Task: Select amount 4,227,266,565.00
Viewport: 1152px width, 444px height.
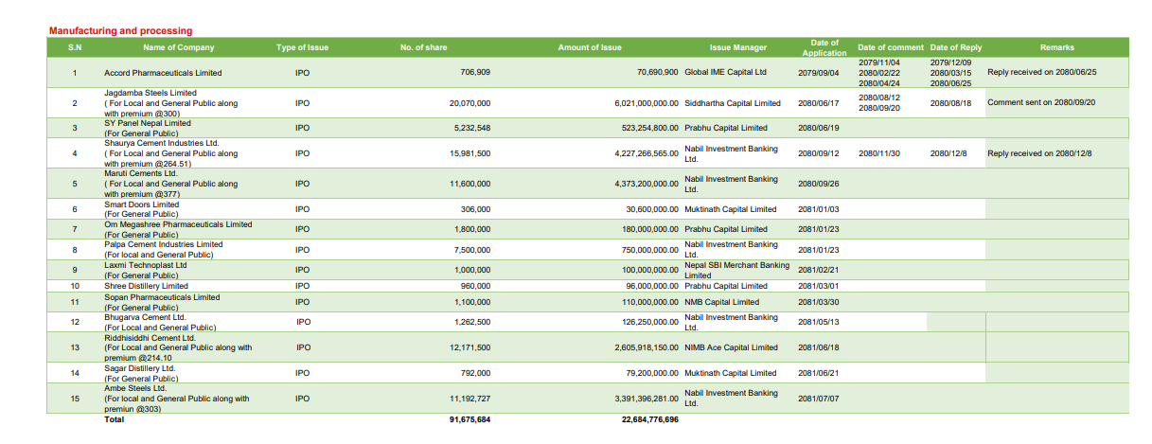Action: 647,153
